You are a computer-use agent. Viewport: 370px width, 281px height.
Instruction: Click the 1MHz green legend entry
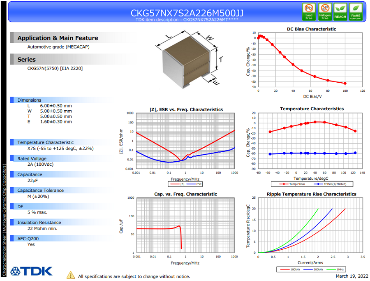click(335, 269)
